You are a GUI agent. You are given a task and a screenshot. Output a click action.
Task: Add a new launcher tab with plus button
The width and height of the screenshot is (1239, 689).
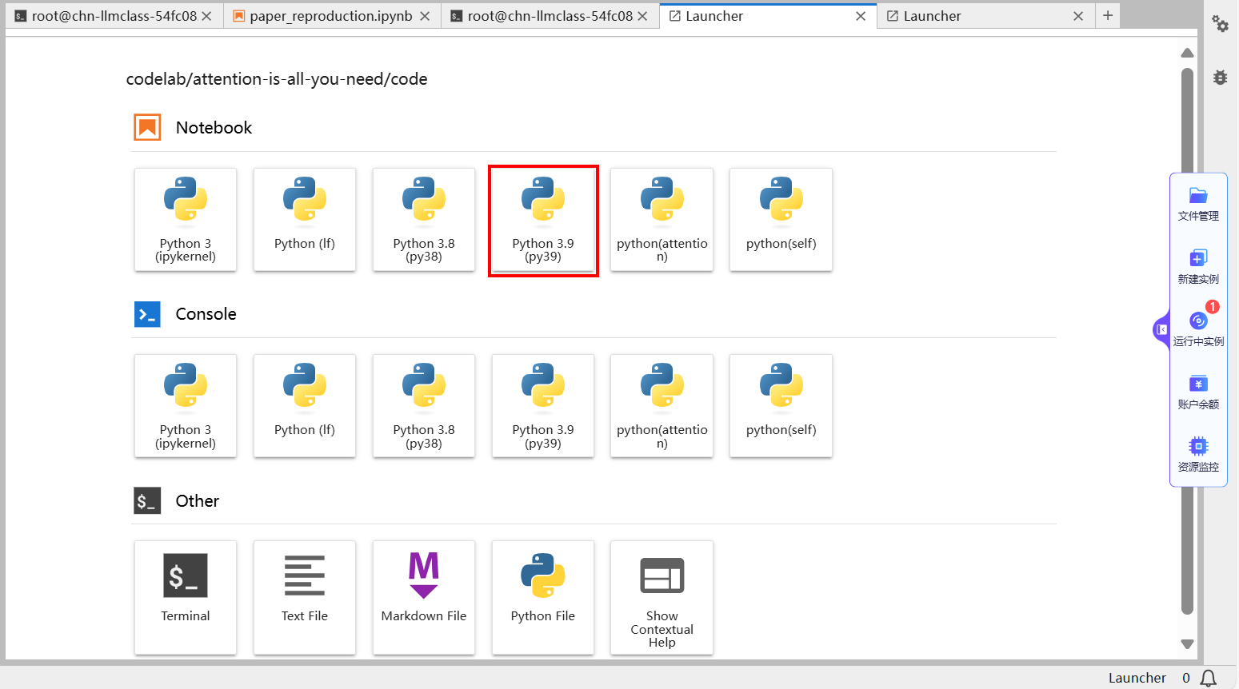1108,16
